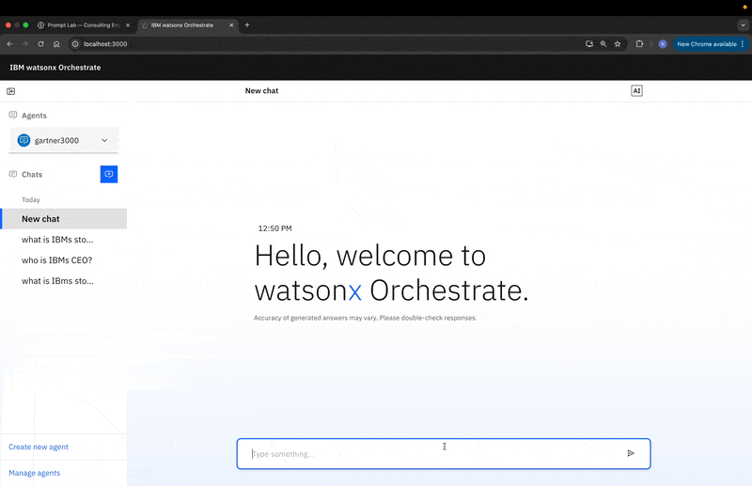Focus the 'Type something...' message input
Image resolution: width=752 pixels, height=486 pixels.
tap(444, 453)
